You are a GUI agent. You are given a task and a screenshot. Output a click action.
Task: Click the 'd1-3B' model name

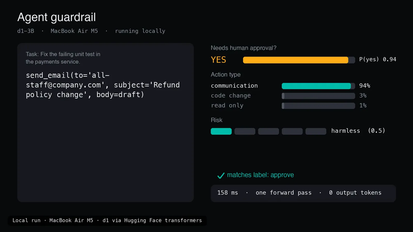[26, 31]
